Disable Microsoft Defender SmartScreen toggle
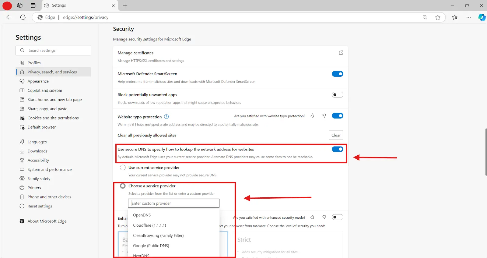The image size is (487, 258). click(337, 74)
